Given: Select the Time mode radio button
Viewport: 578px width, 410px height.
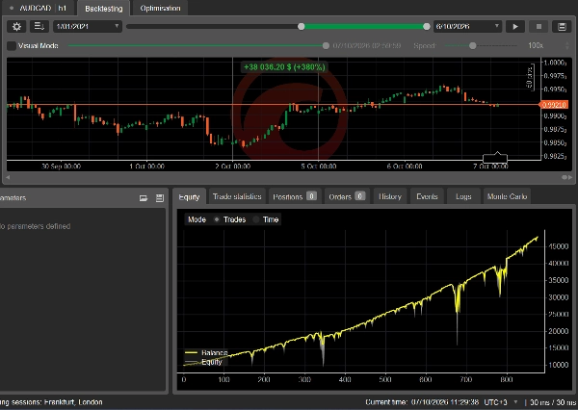Looking at the screenshot, I should tap(256, 219).
